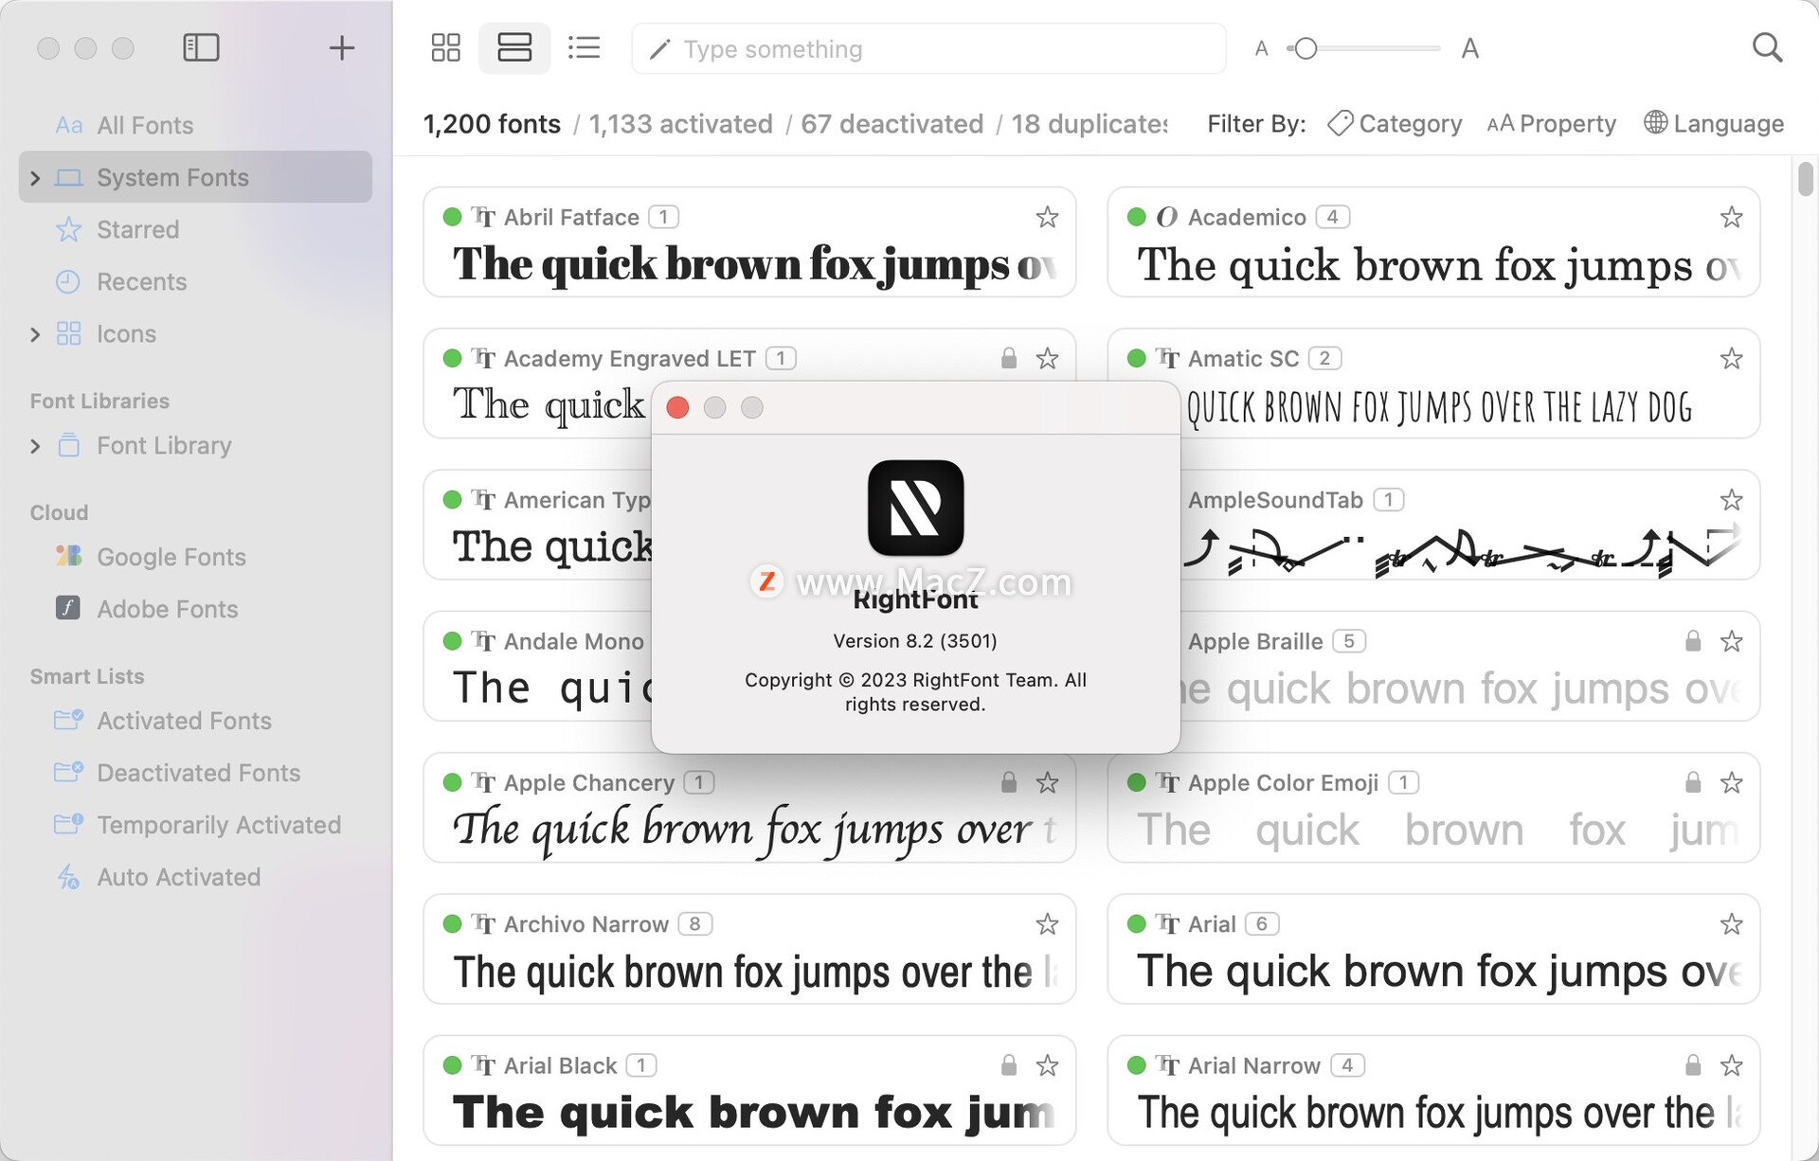Star the Amatic SC font
This screenshot has height=1161, width=1819.
pyautogui.click(x=1731, y=358)
